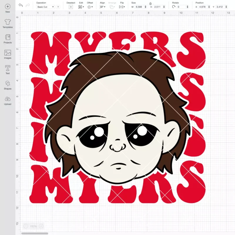Viewport: 235px width, 235px height.
Task: Open the Shapes panel
Action: coord(8,85)
